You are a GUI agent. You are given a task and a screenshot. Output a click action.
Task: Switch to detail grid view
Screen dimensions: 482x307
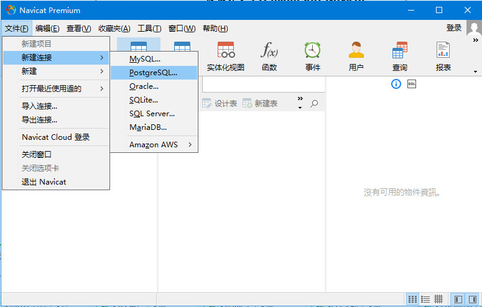438,299
